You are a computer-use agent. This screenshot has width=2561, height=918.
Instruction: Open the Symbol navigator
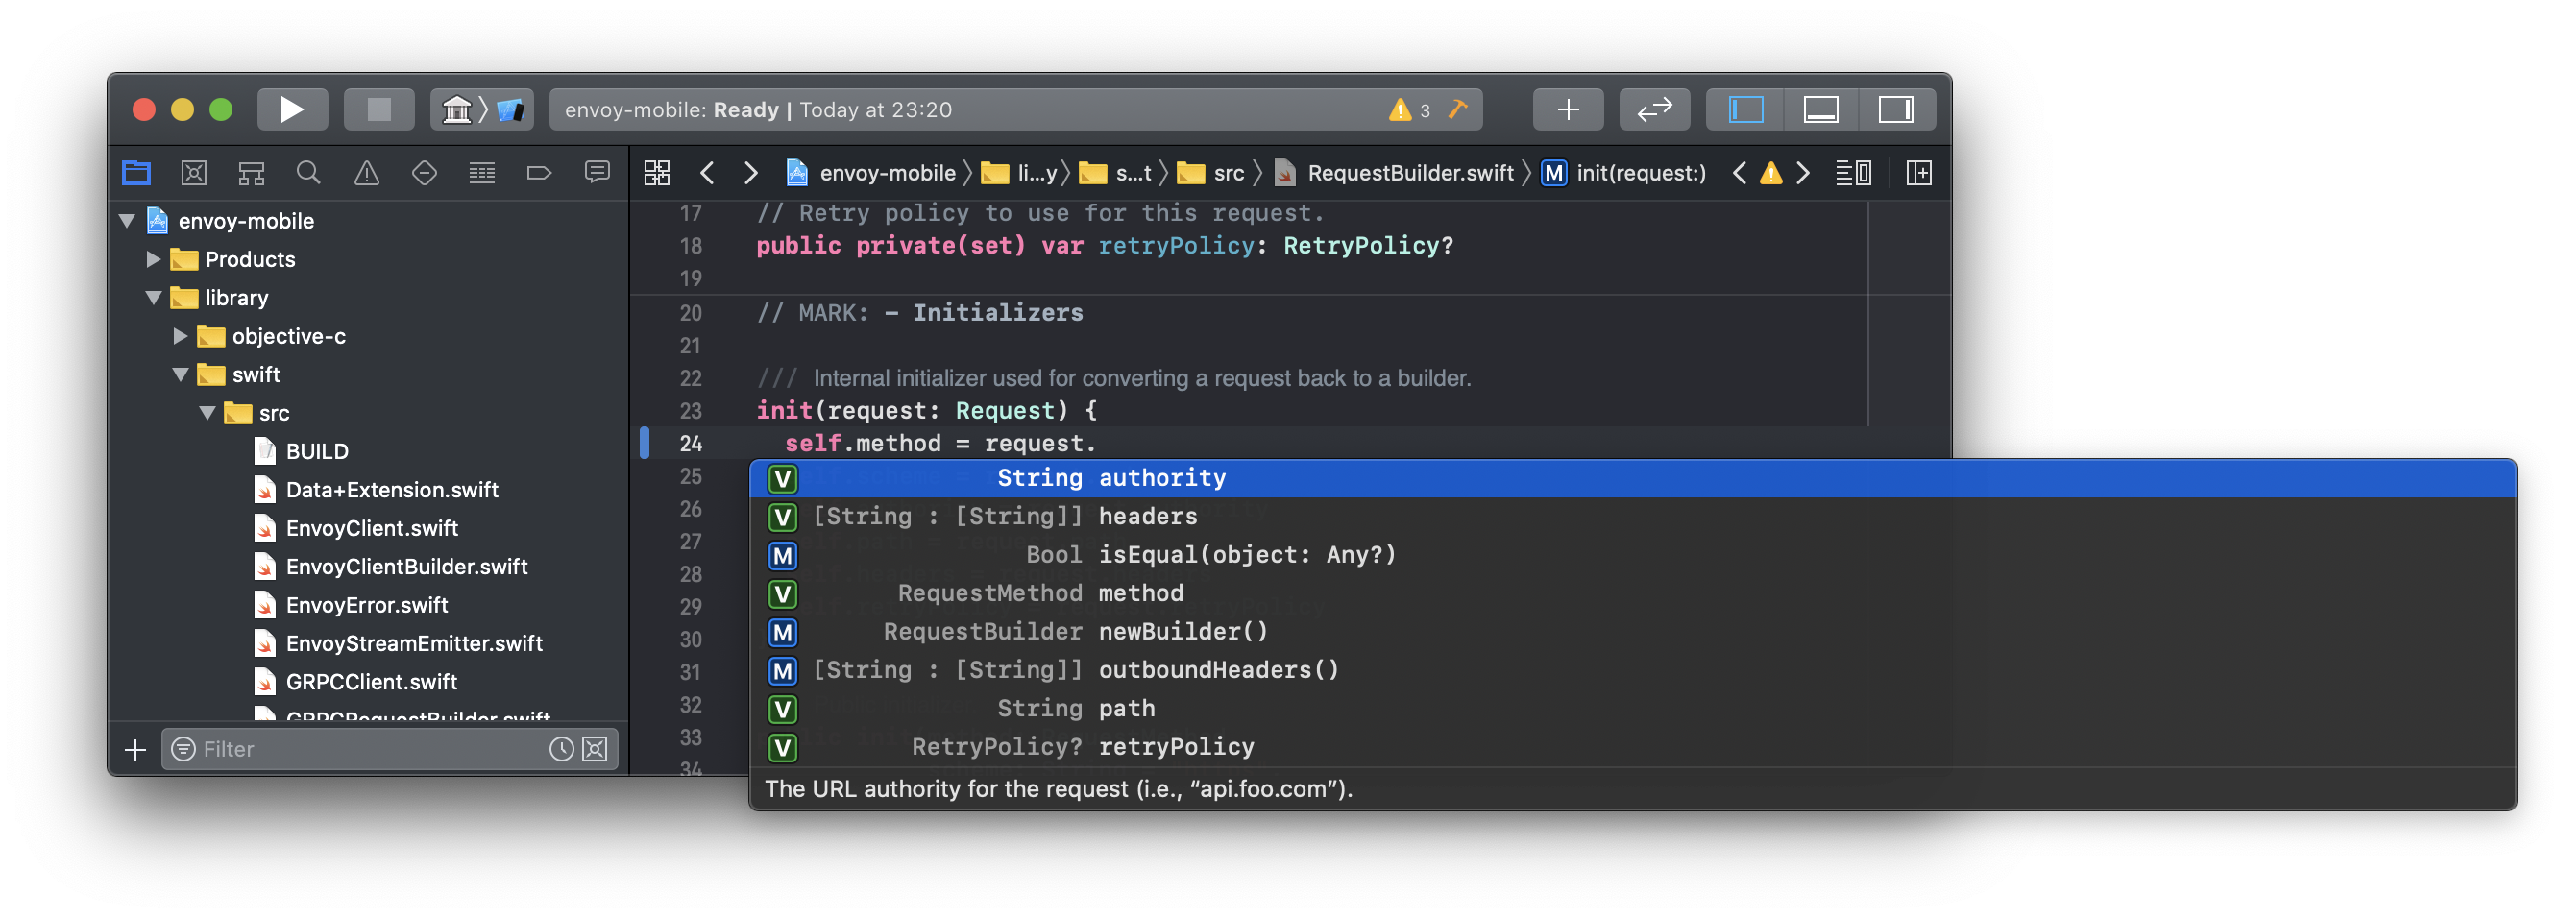click(252, 173)
